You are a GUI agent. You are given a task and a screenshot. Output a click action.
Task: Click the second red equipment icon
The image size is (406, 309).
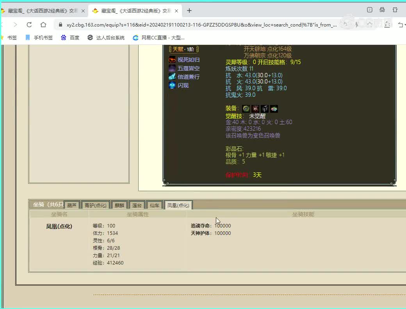coord(255,109)
